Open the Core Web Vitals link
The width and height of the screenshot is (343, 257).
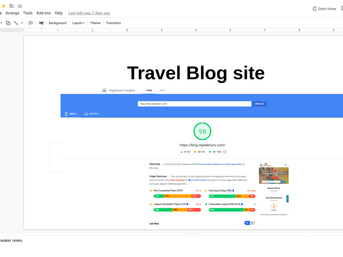pos(197,180)
